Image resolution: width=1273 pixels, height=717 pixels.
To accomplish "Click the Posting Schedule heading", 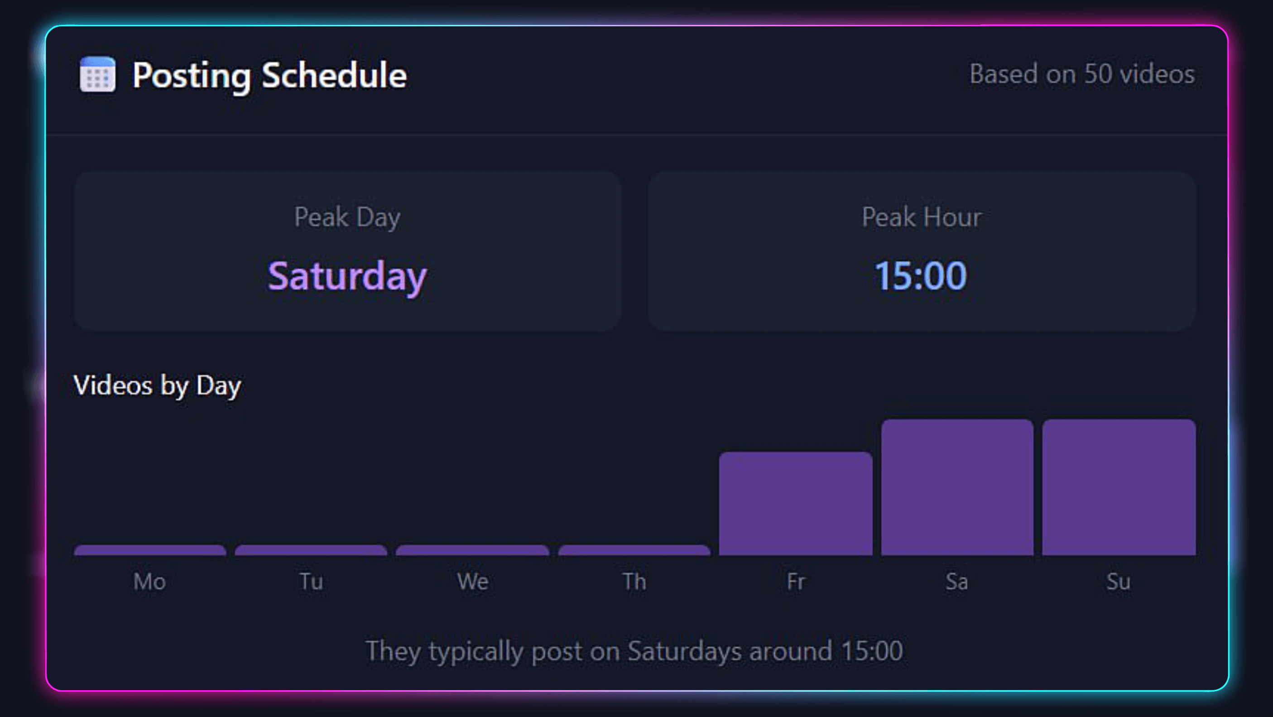I will point(269,75).
